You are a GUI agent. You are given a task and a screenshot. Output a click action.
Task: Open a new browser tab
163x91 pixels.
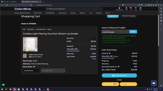[x=44, y=2]
